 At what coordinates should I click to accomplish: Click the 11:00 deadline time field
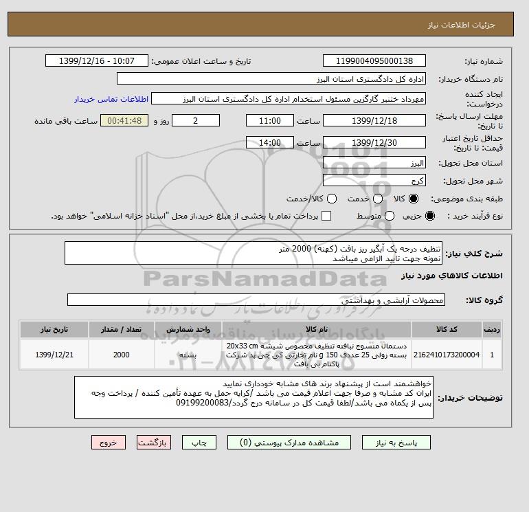(270, 120)
